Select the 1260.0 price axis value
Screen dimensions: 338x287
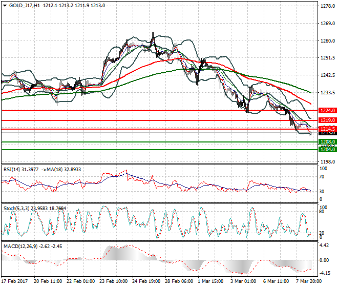328,41
